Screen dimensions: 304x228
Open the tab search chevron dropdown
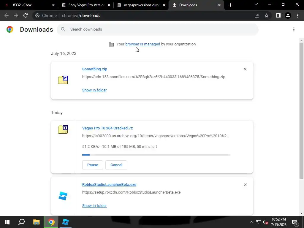pyautogui.click(x=256, y=4)
